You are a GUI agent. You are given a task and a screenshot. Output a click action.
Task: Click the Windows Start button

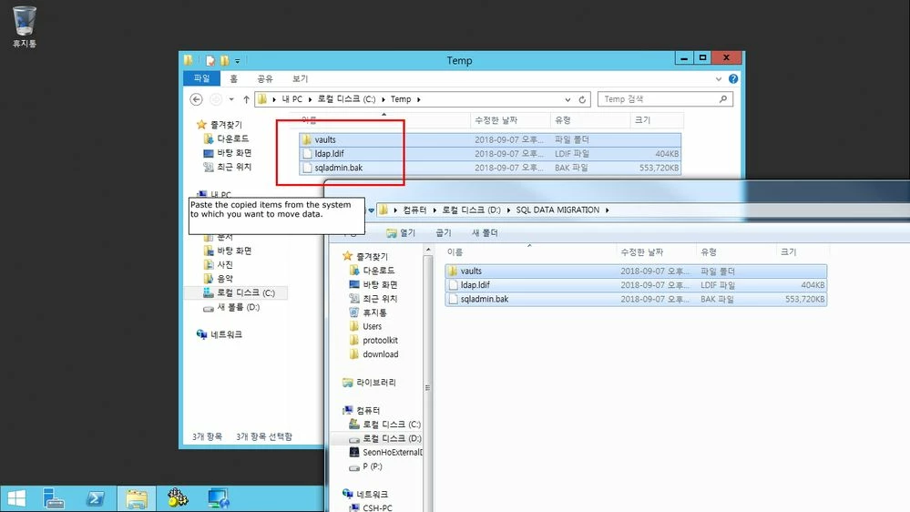click(x=16, y=498)
